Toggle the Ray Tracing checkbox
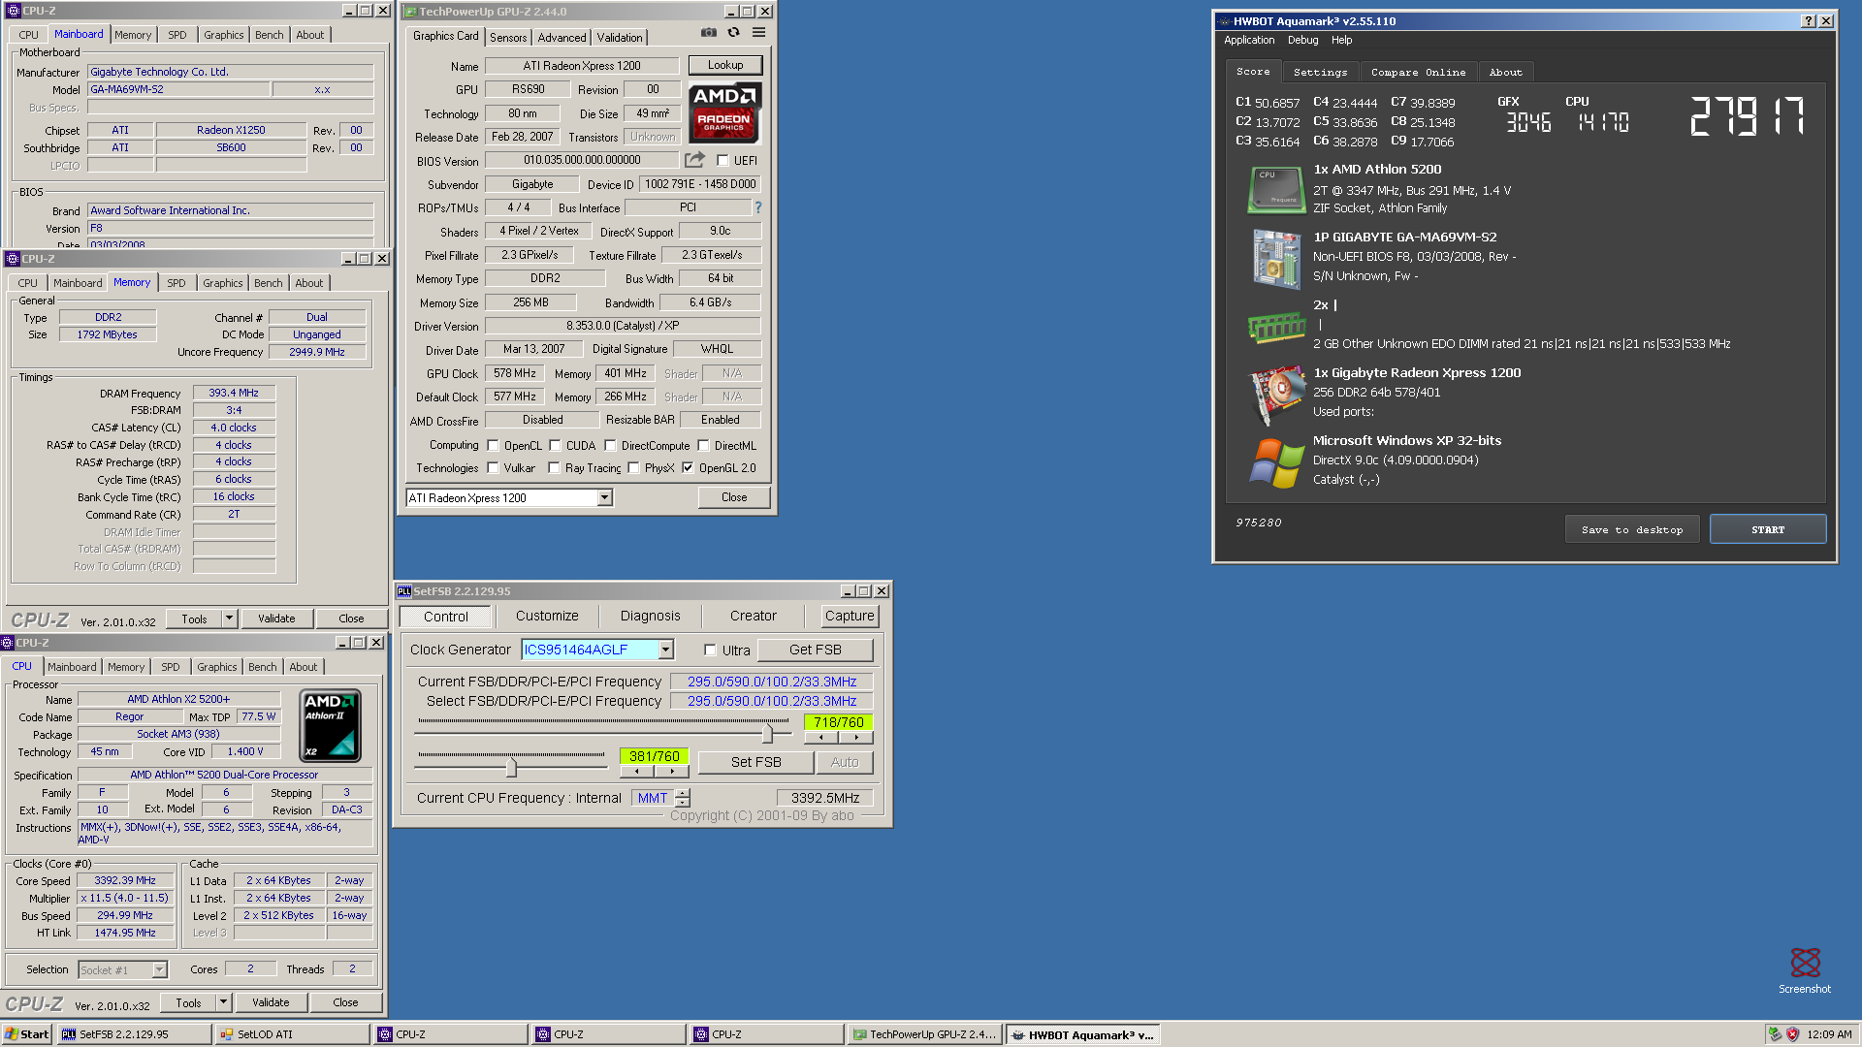Screen dimensions: 1862x1047 [554, 468]
